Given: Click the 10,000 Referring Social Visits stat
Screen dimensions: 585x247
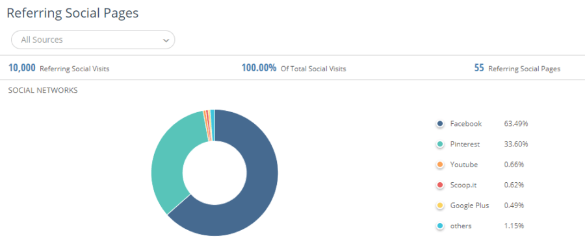Looking at the screenshot, I should (x=59, y=68).
